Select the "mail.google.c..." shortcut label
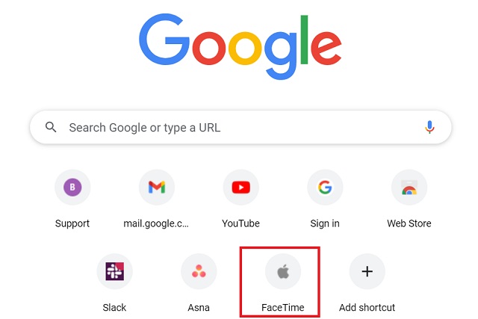This screenshot has height=319, width=478. click(x=157, y=223)
